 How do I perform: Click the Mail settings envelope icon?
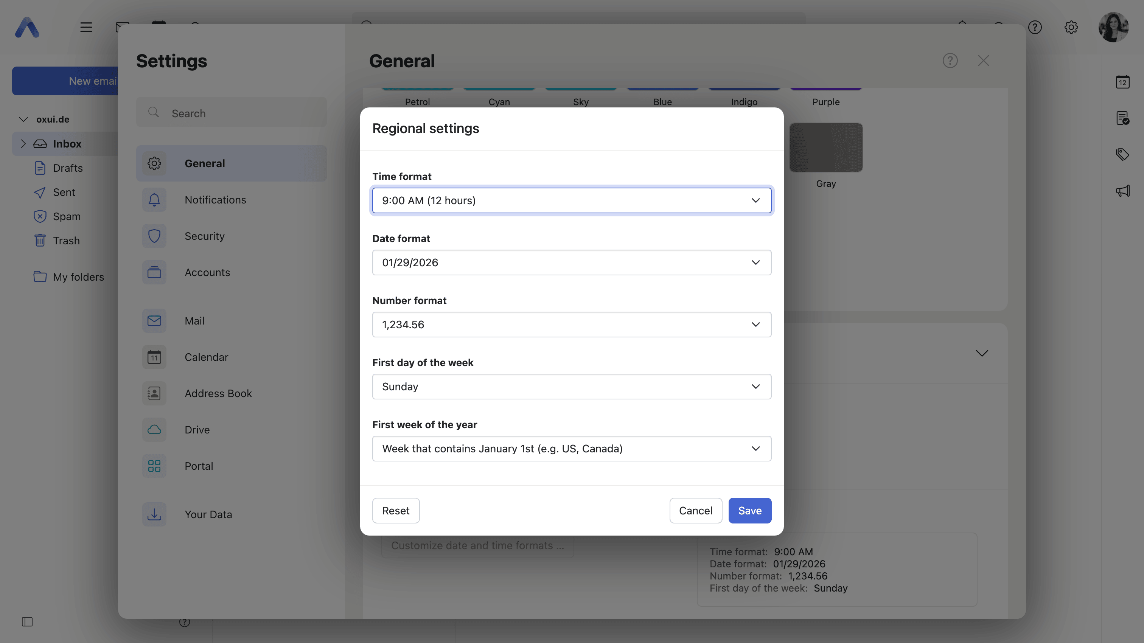(x=154, y=321)
